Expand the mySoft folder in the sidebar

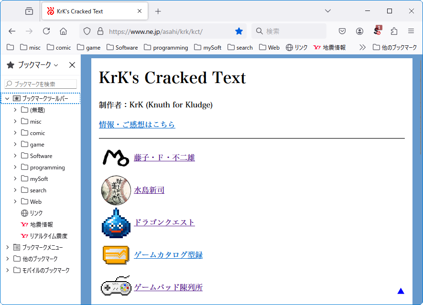[x=15, y=179]
